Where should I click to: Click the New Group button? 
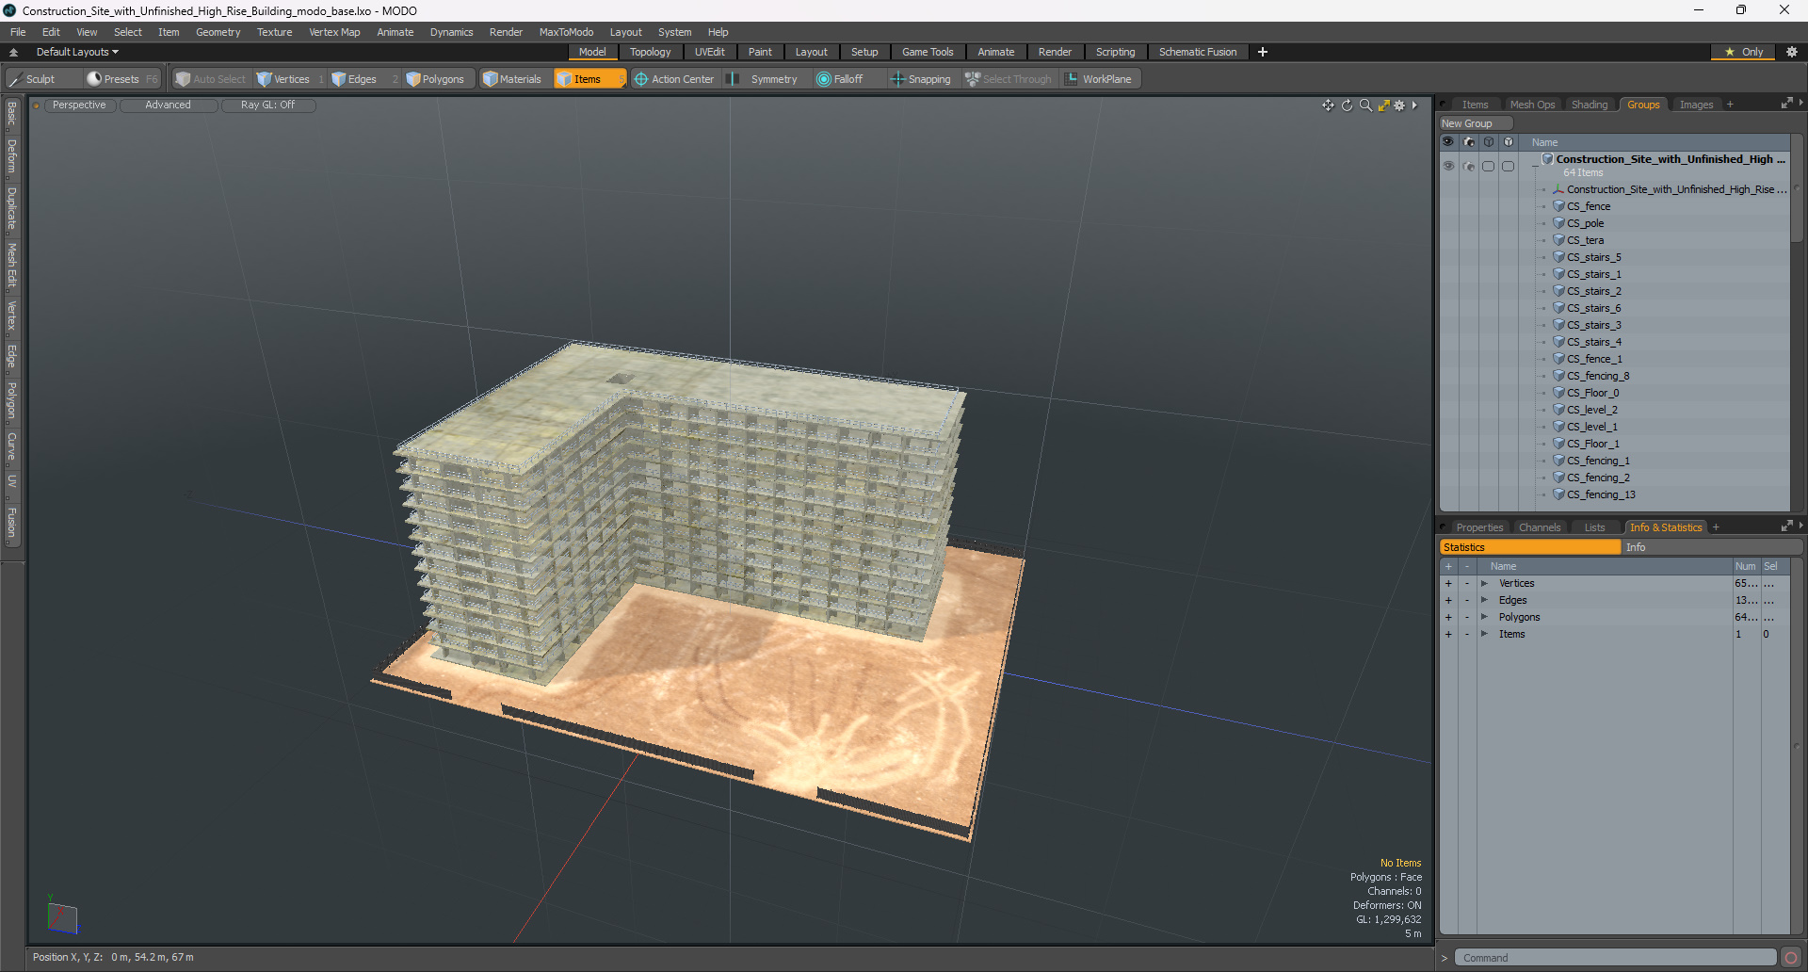[x=1475, y=123]
